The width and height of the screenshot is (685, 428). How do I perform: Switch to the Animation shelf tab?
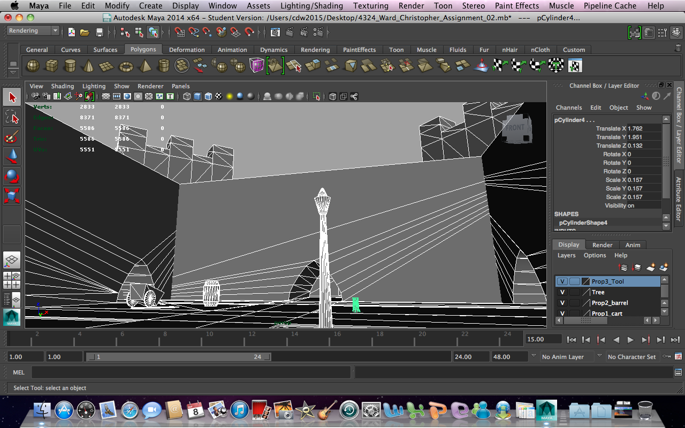click(x=232, y=50)
